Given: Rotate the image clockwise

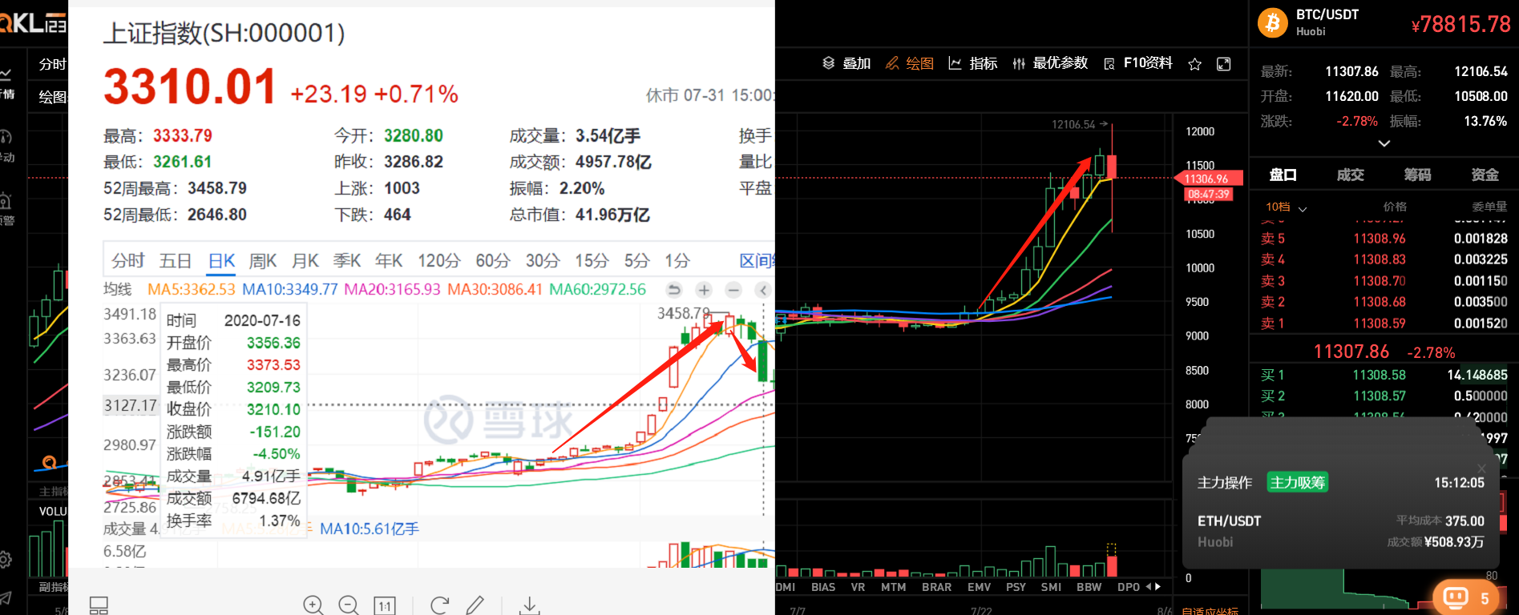Looking at the screenshot, I should tap(439, 605).
